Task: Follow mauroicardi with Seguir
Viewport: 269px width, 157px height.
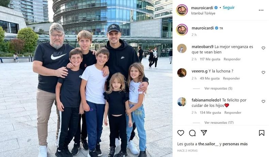Action: [229, 7]
